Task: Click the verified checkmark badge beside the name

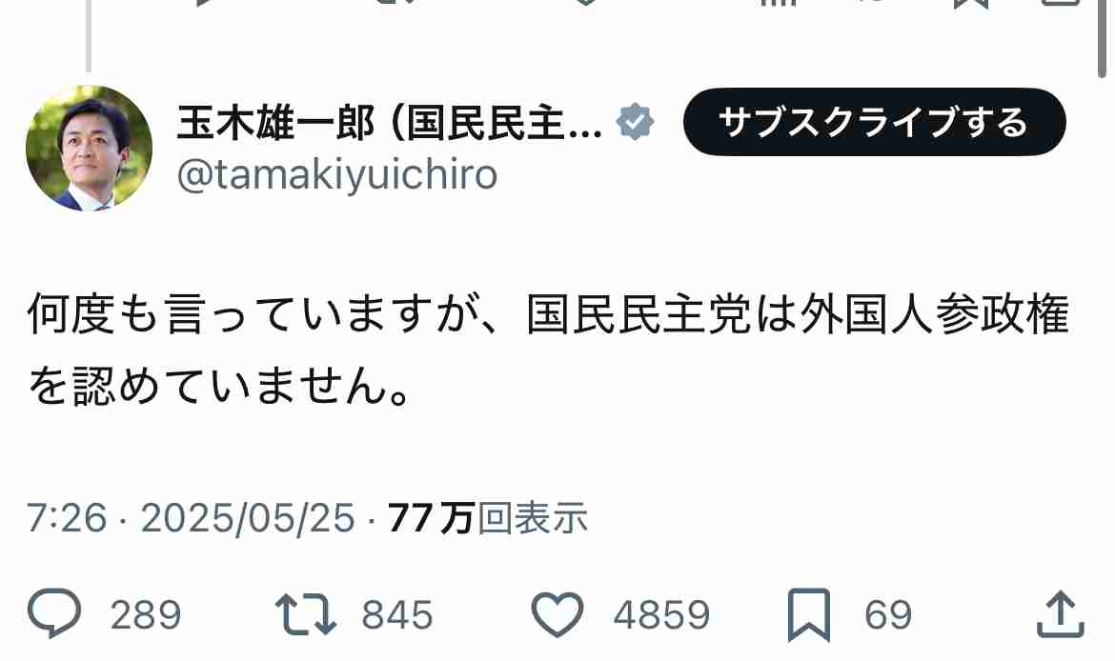Action: pos(635,122)
